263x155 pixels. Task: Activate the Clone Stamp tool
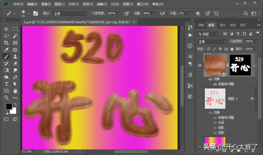point(15,56)
